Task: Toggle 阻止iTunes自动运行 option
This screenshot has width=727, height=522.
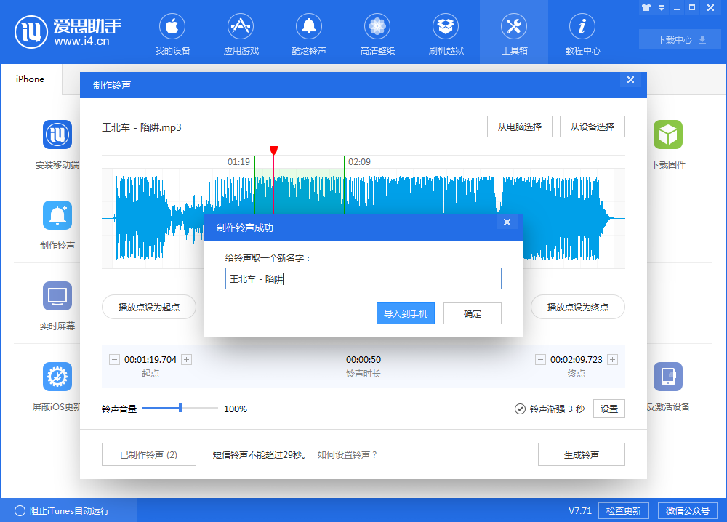Action: point(20,511)
